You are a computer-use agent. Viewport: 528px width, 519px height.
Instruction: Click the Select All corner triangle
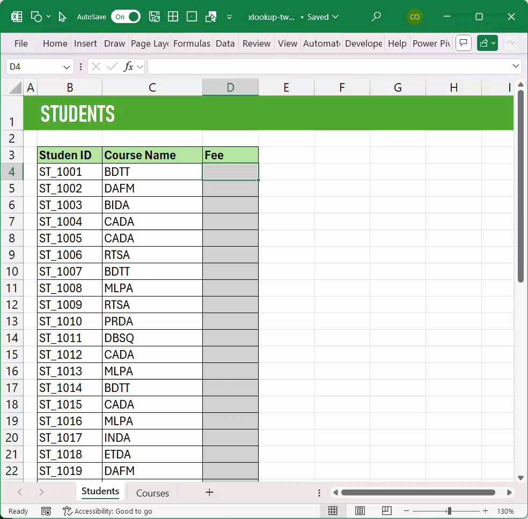pyautogui.click(x=15, y=88)
